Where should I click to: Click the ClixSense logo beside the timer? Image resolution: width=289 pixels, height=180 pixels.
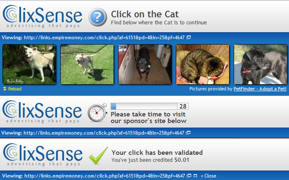pos(42,111)
